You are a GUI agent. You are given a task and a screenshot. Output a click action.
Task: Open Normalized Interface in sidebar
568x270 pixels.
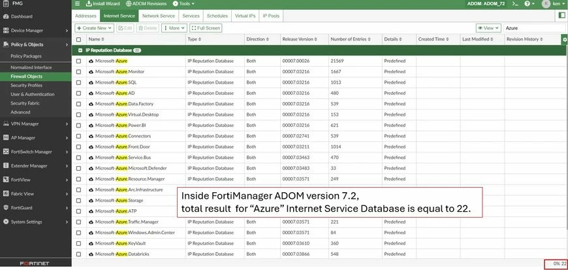pyautogui.click(x=31, y=67)
